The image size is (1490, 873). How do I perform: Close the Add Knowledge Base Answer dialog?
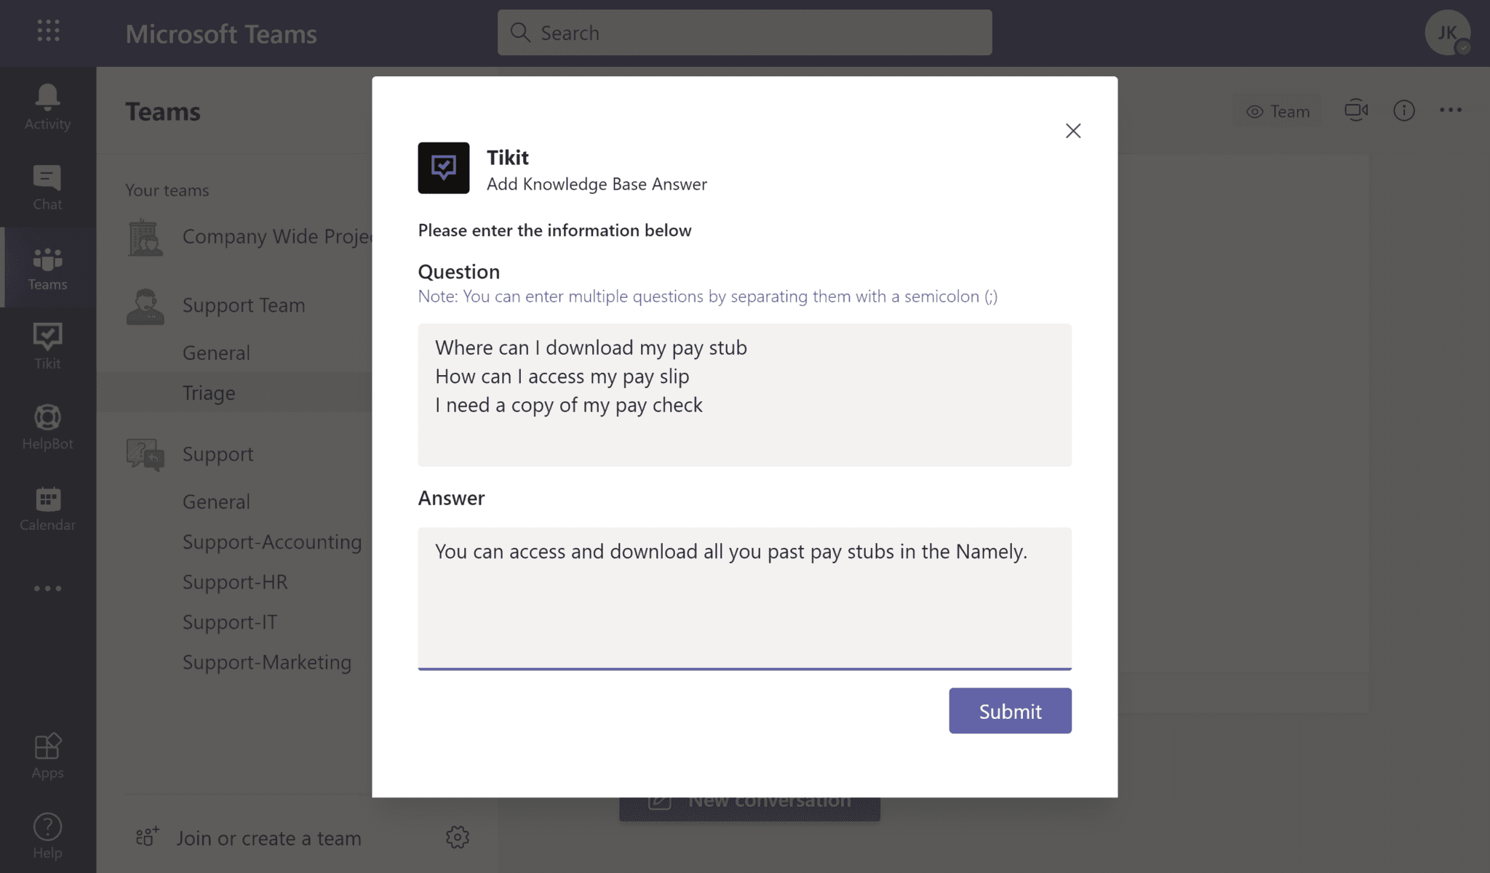coord(1073,131)
